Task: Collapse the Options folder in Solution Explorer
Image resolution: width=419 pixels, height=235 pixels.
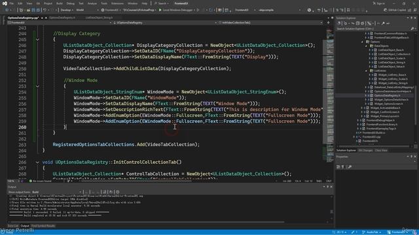Action: [363, 42]
